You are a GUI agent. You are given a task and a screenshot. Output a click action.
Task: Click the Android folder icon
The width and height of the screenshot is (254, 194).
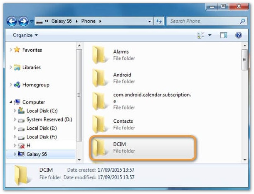tap(99, 78)
